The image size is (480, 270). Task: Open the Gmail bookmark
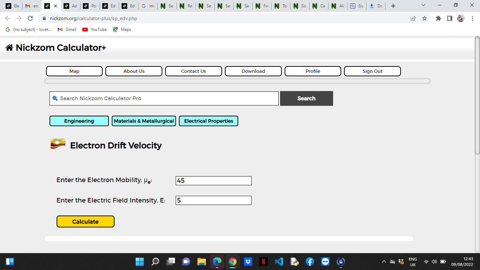[67, 30]
